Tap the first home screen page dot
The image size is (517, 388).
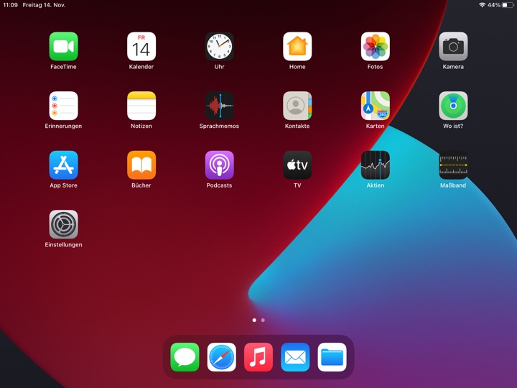click(x=254, y=320)
